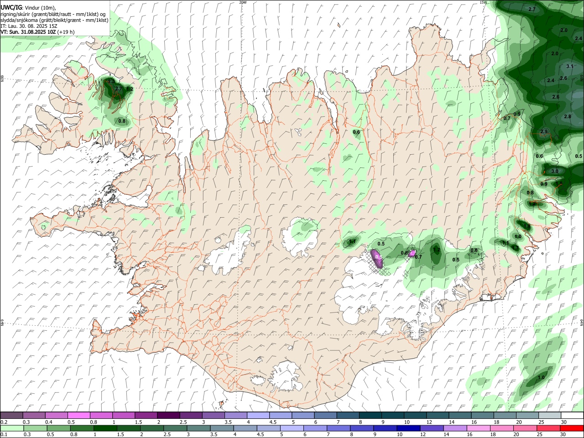Click the UWC/IG title in the header
Viewport: 584px width, 438px height.
click(11, 7)
